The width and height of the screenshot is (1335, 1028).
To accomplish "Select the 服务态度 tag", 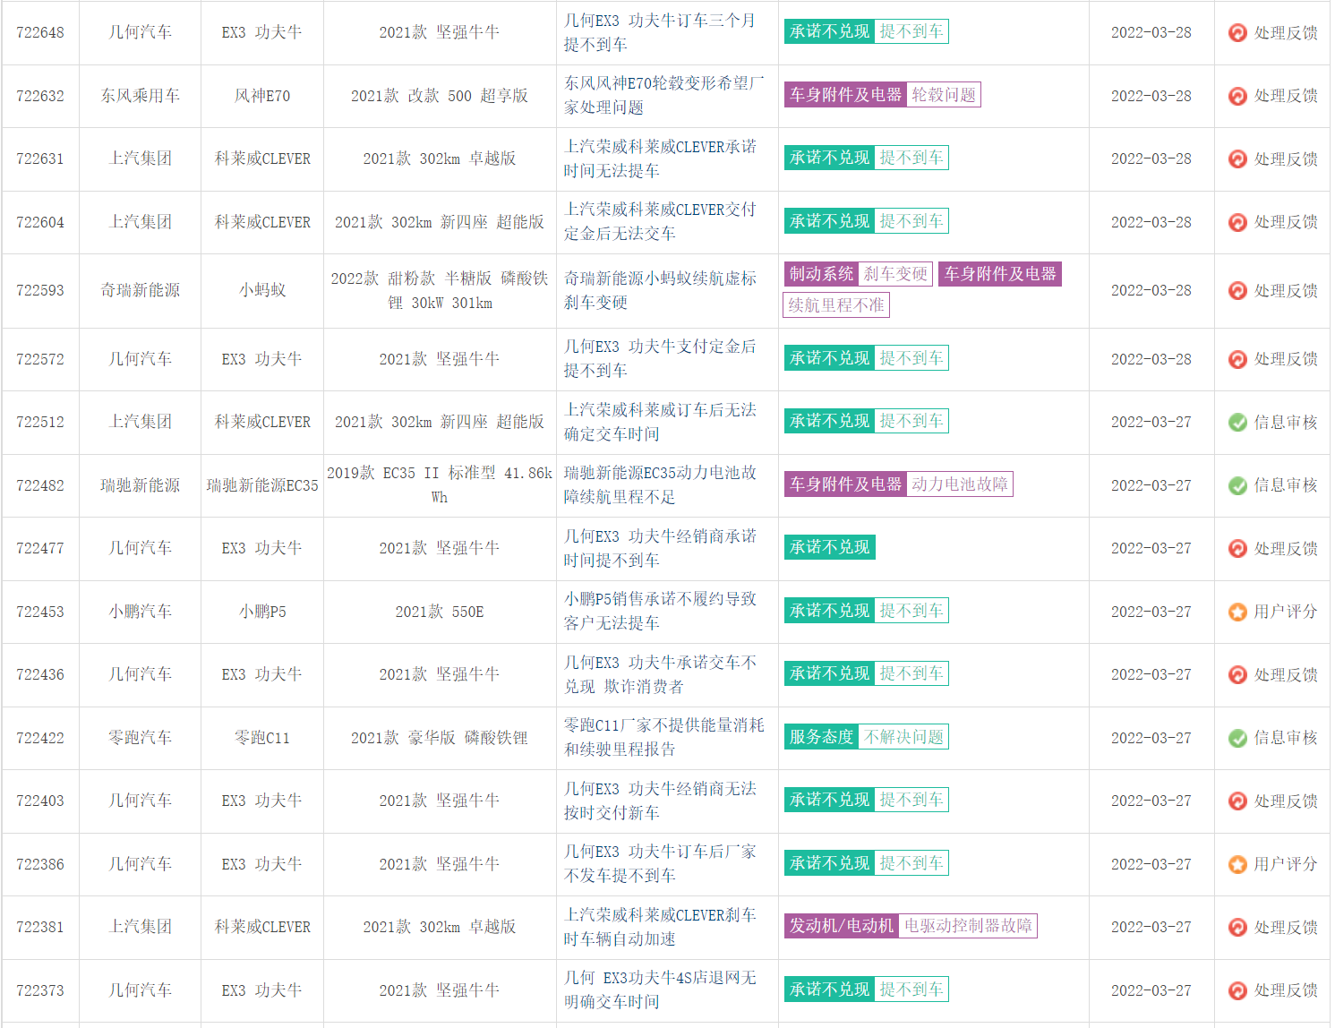I will click(821, 737).
